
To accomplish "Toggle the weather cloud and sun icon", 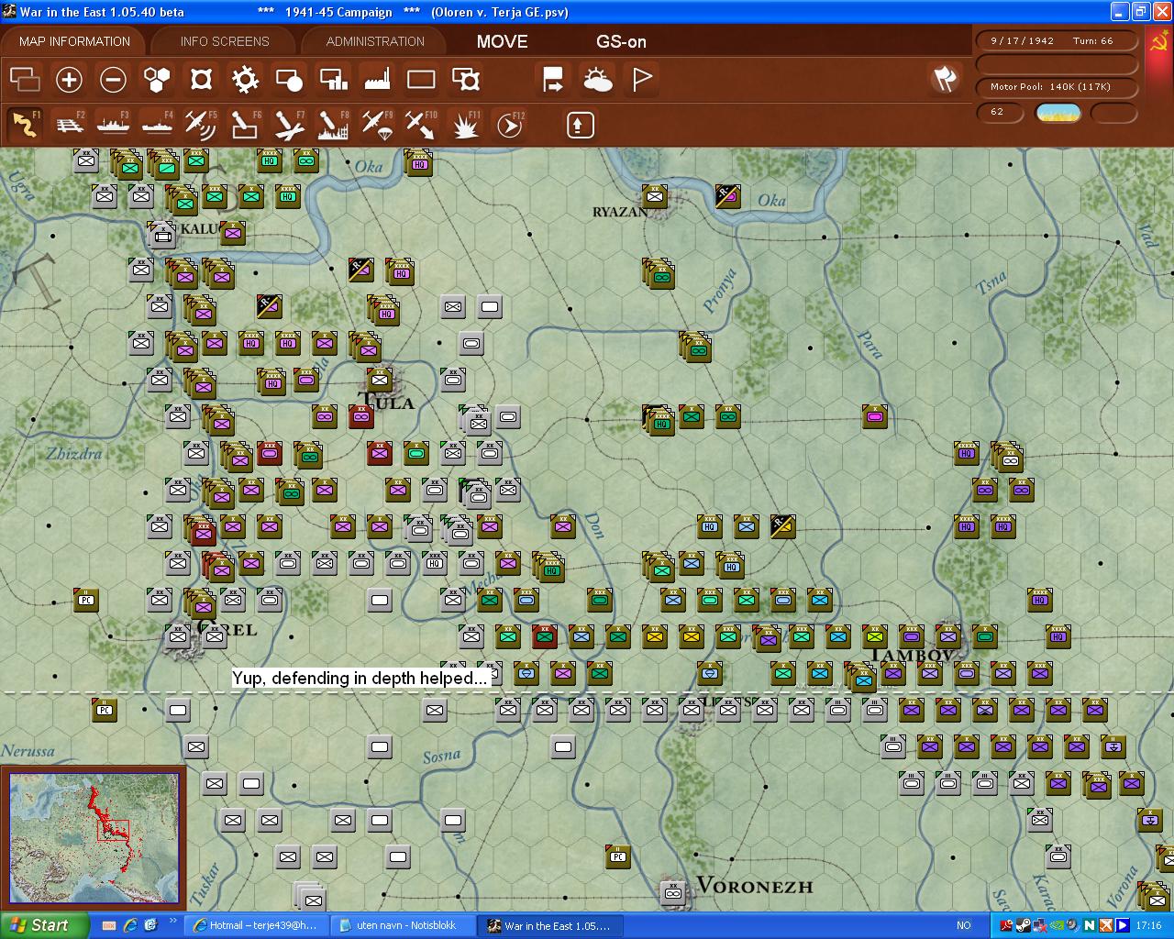I will (597, 80).
